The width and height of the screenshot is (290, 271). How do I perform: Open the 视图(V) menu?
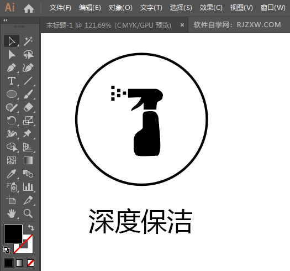coord(241,8)
